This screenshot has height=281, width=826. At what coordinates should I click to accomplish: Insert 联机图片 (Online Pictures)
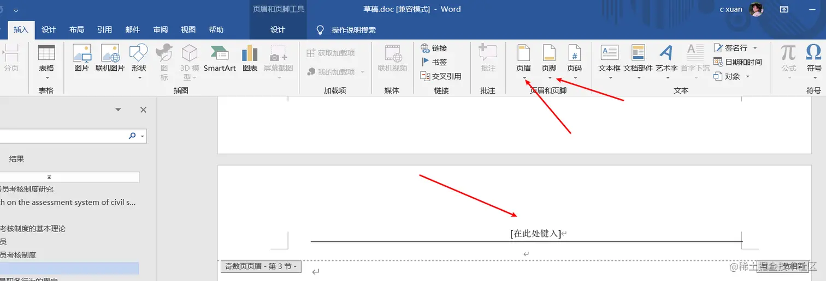click(x=110, y=59)
